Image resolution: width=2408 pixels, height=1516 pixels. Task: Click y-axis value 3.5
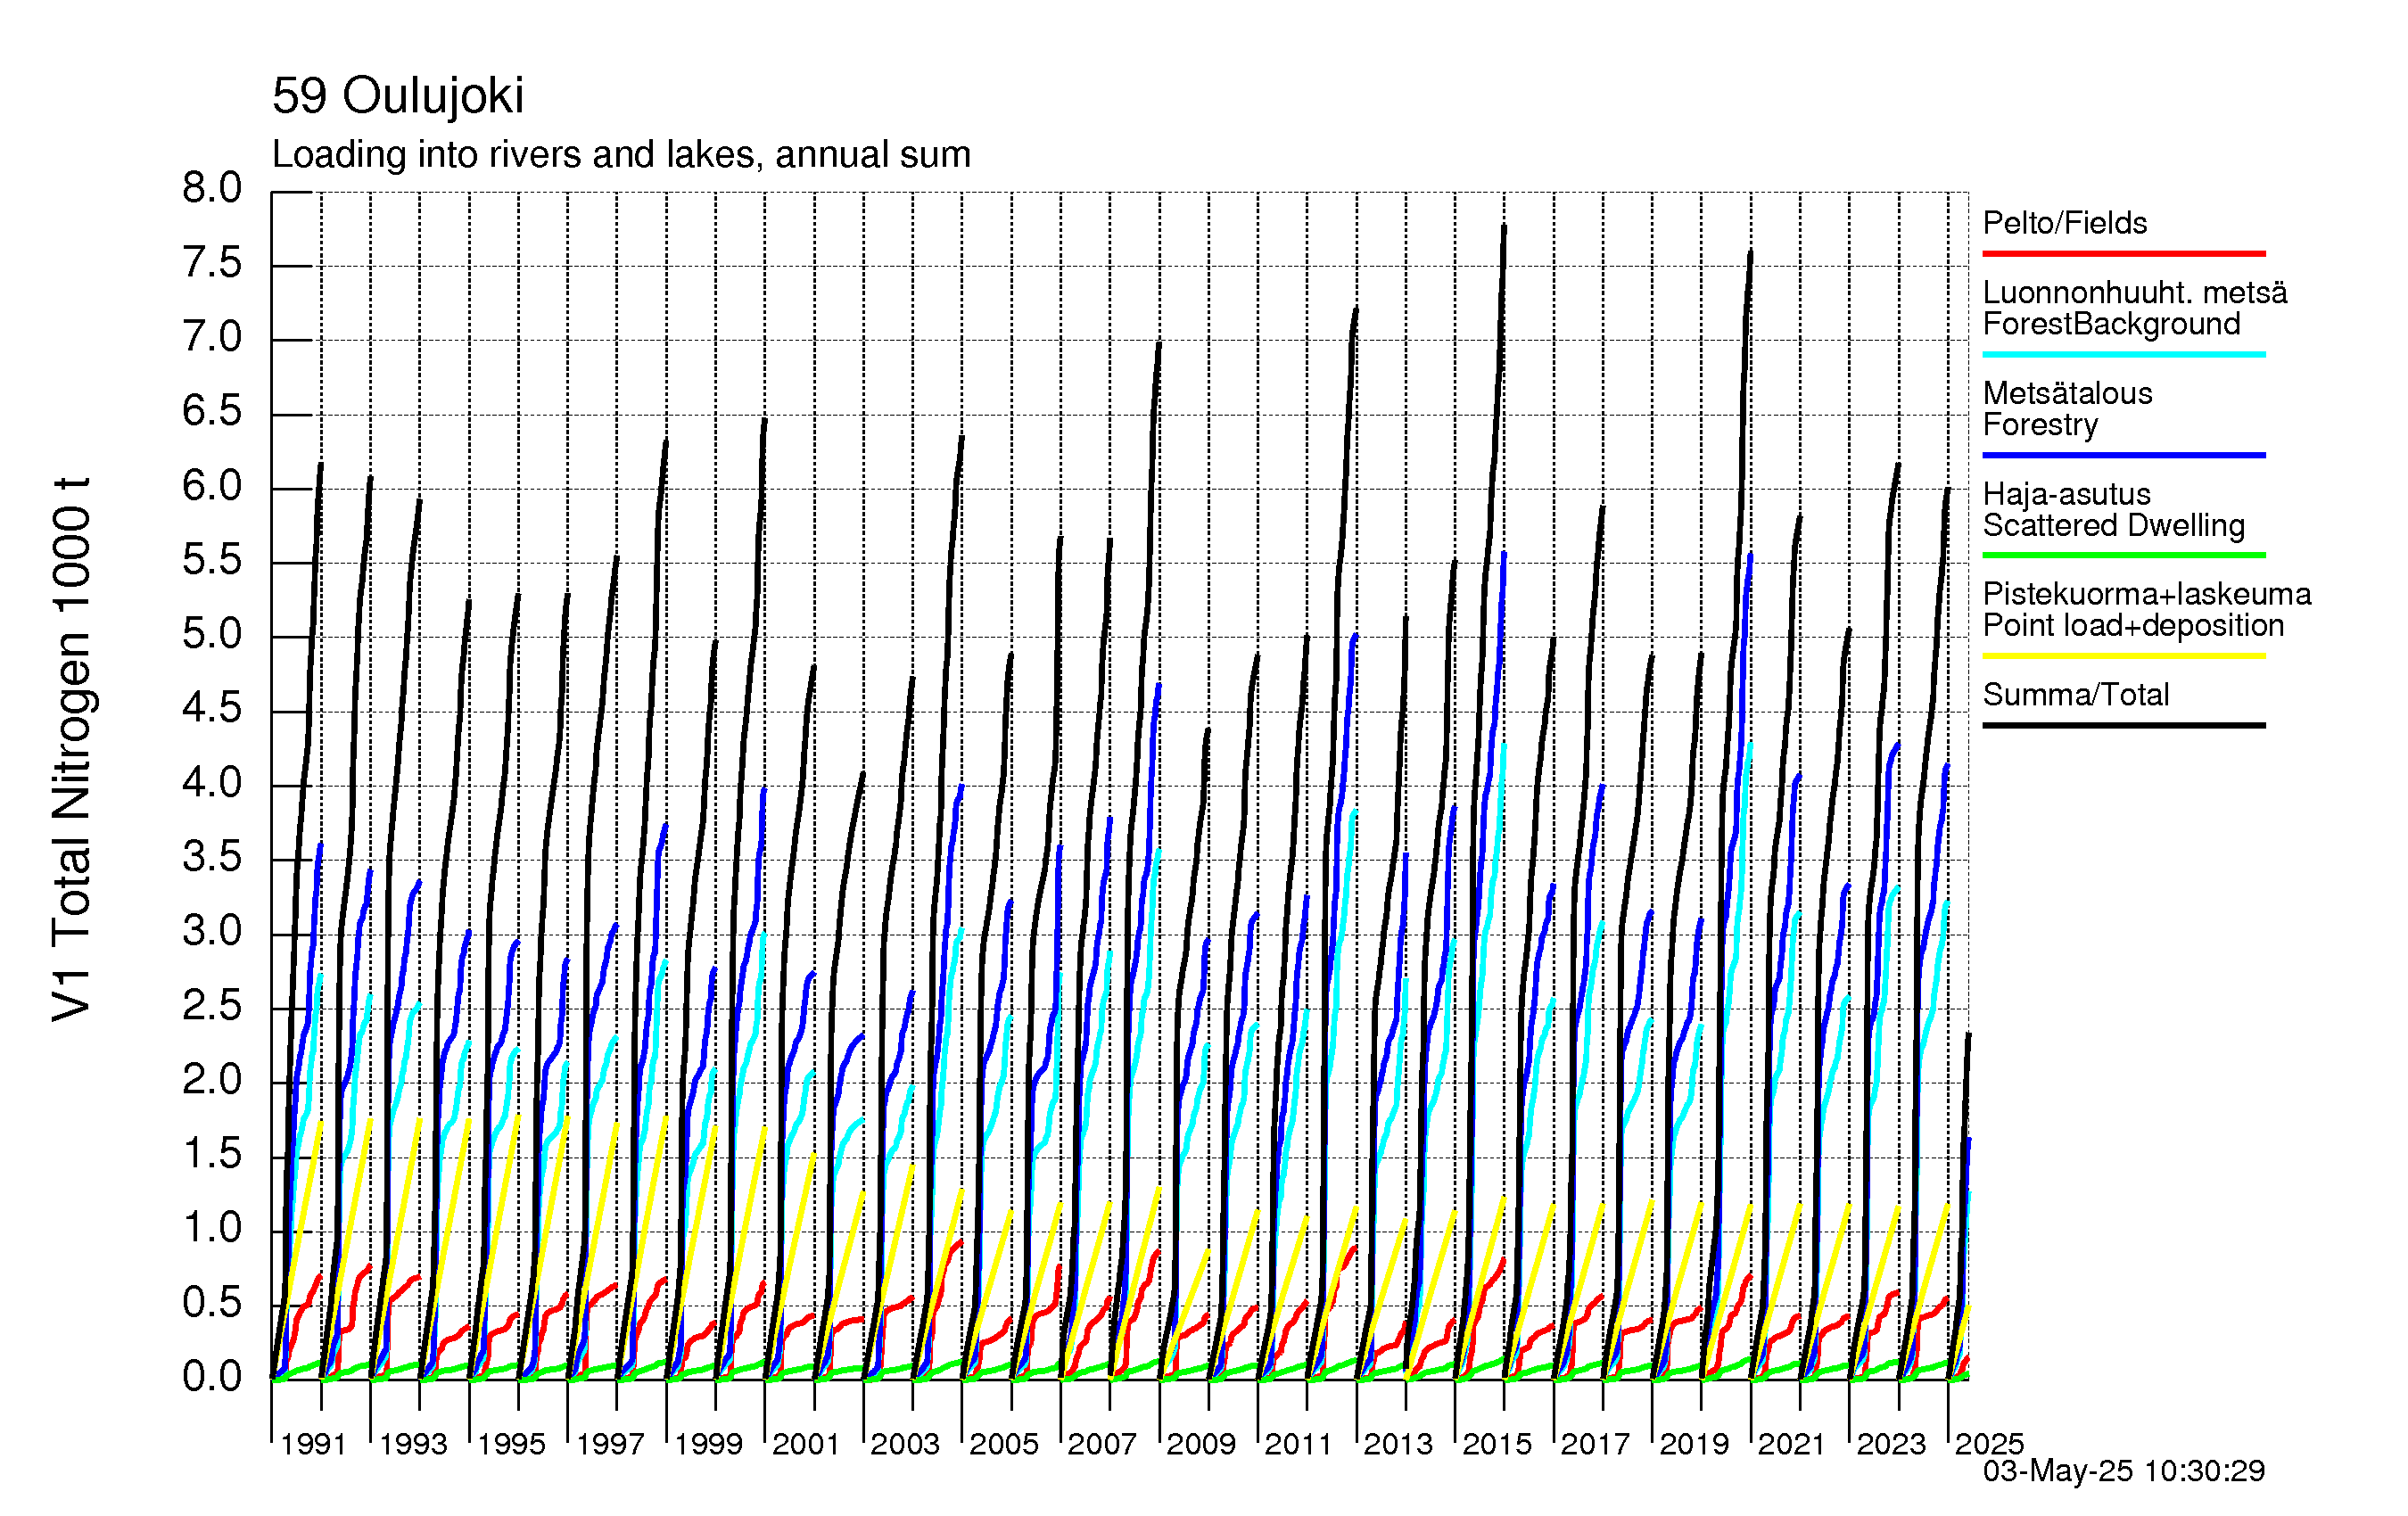[212, 857]
